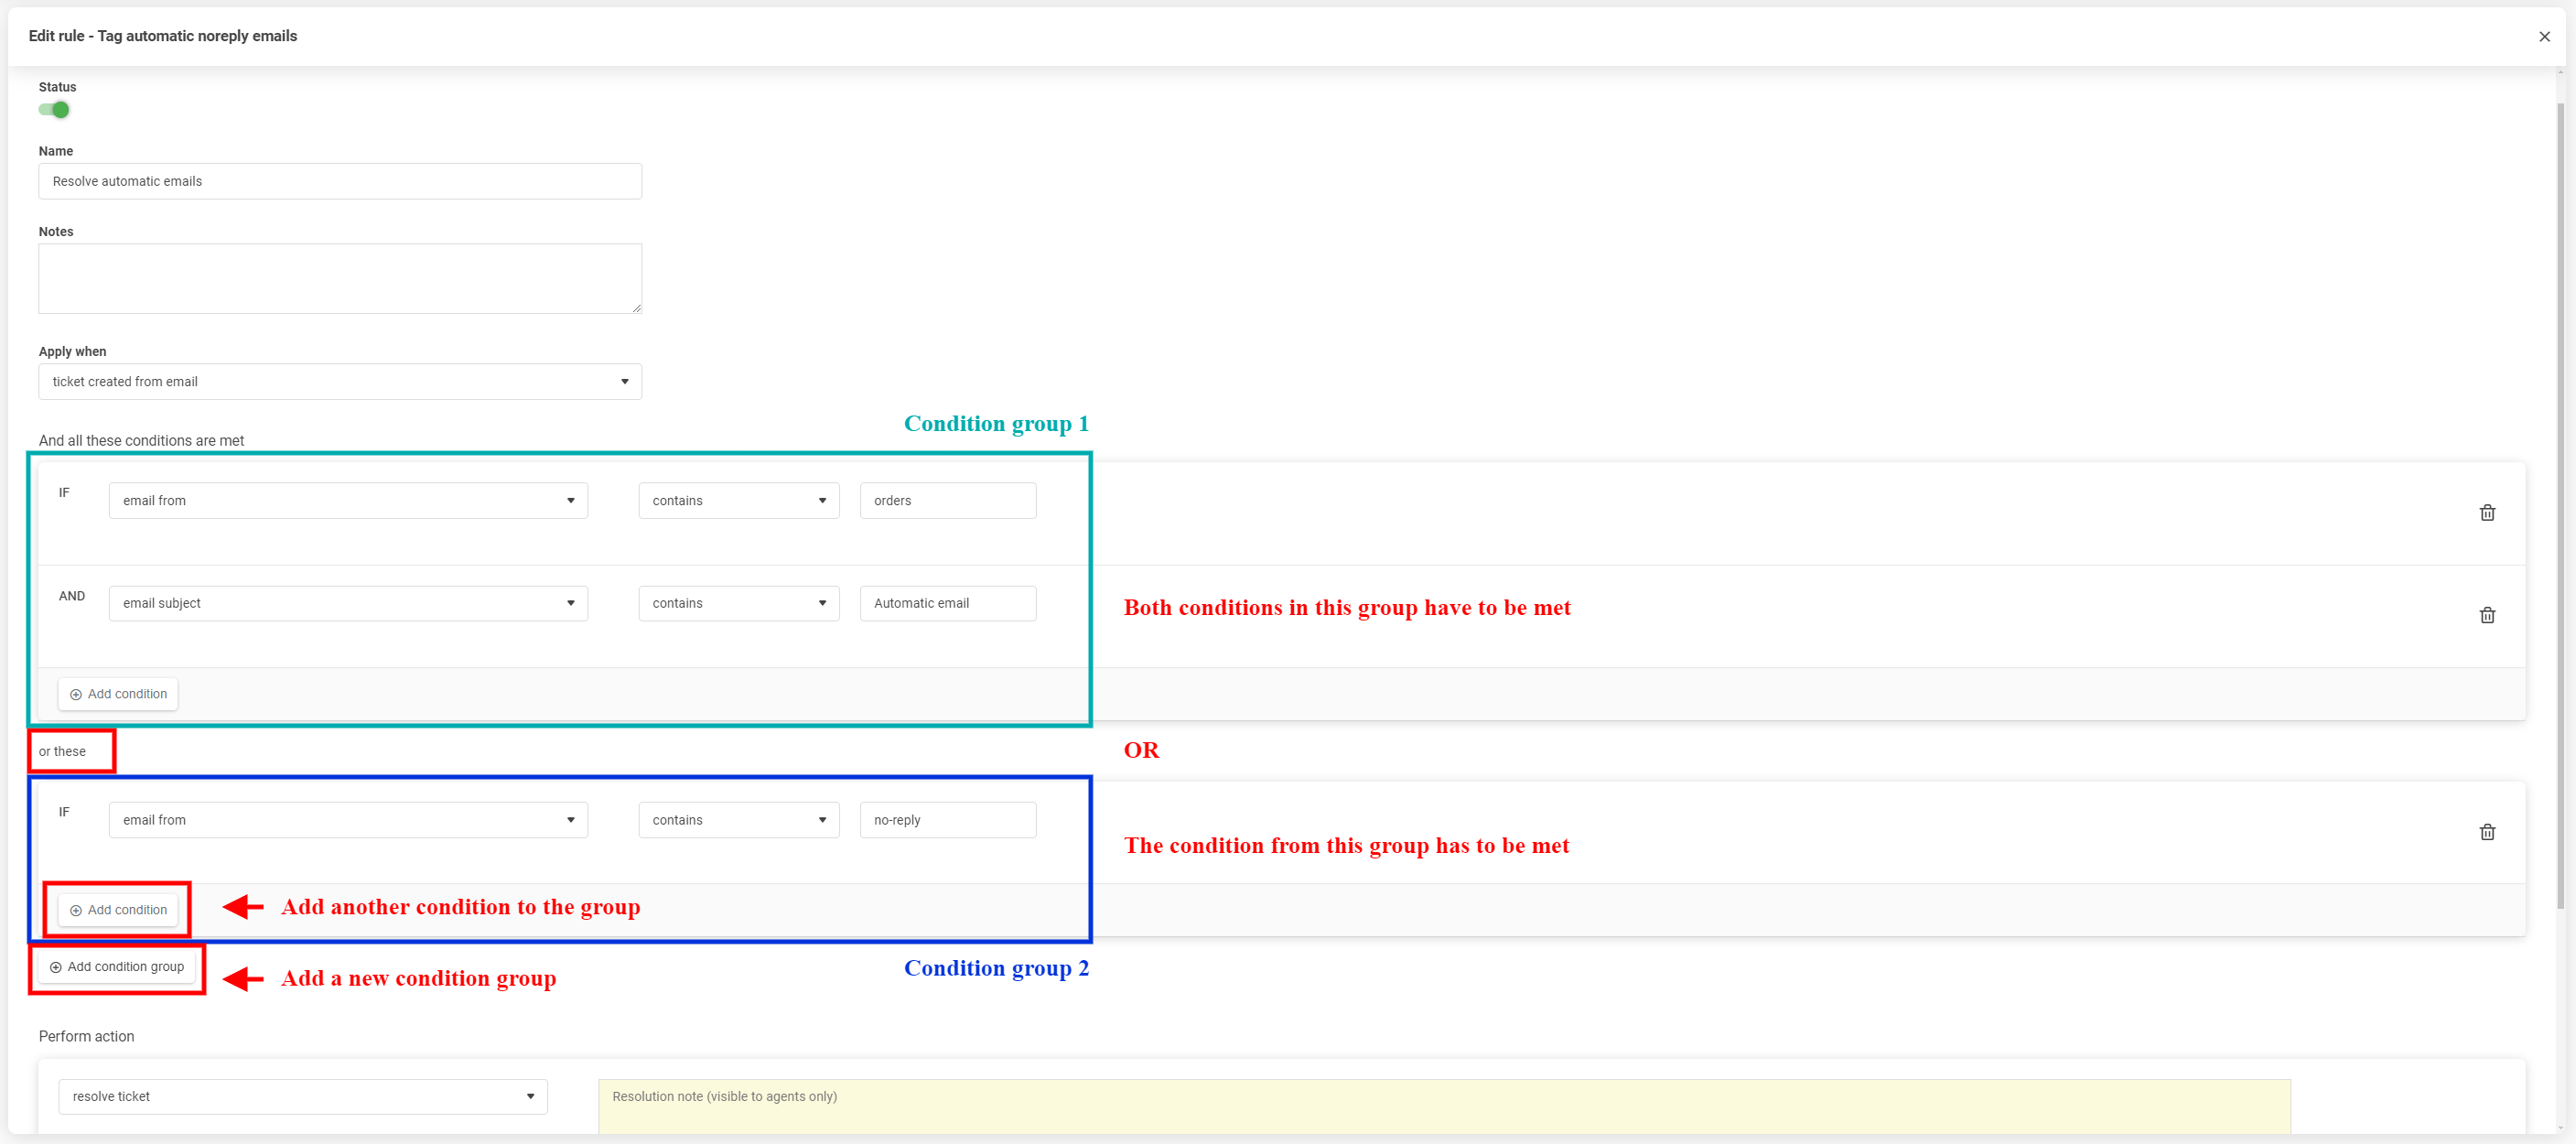
Task: Open the 'email from' dropdown in group 2
Action: (x=348, y=820)
